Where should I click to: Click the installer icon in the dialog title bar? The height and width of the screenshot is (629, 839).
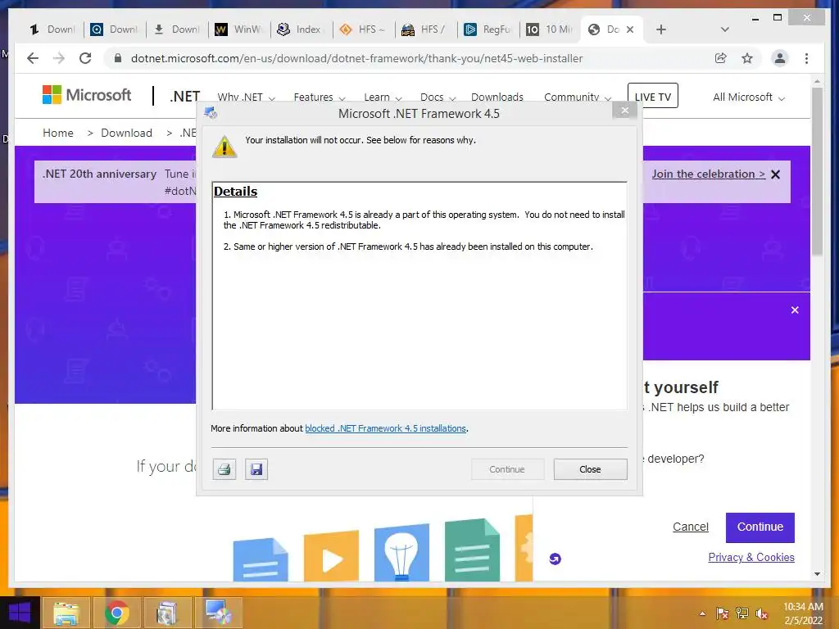[x=211, y=113]
